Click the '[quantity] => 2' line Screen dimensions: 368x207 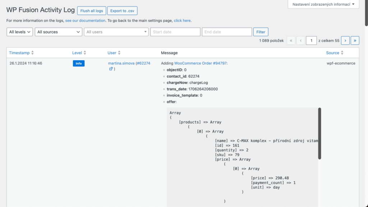click(x=232, y=150)
